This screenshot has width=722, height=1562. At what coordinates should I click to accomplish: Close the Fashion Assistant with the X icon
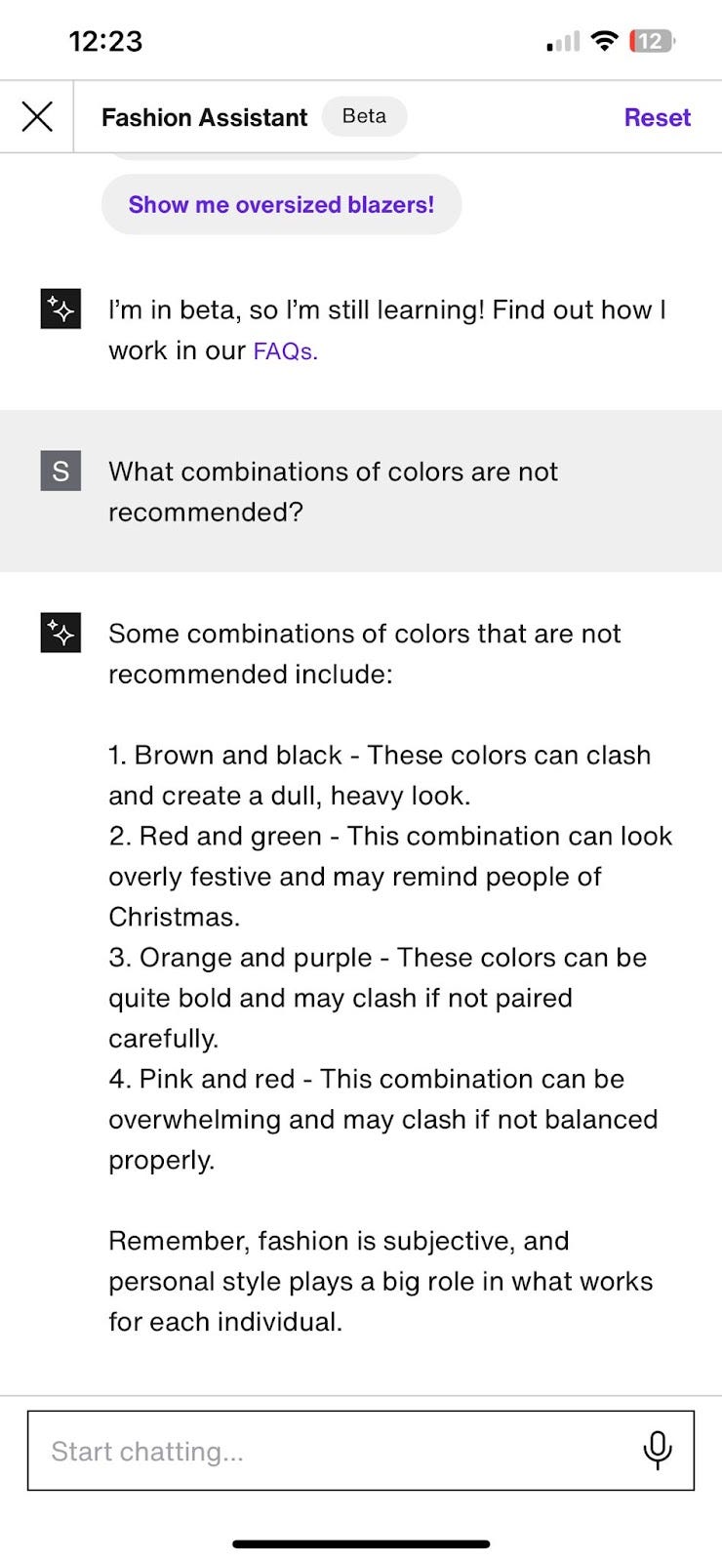tap(37, 117)
